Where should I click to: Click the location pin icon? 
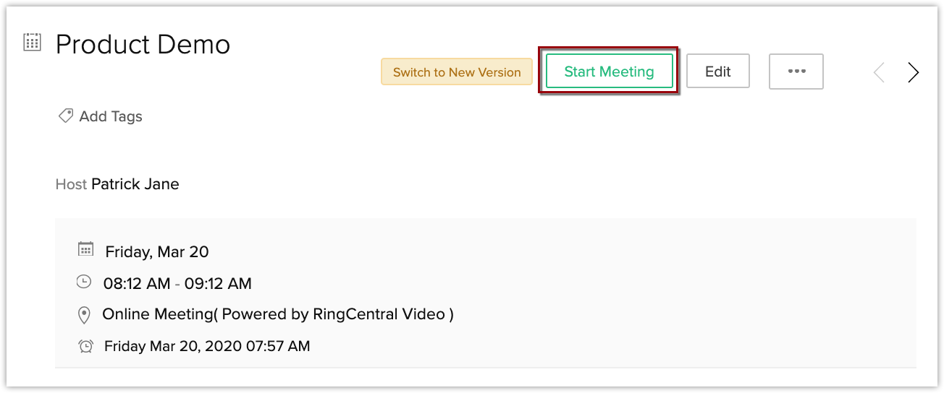(84, 315)
